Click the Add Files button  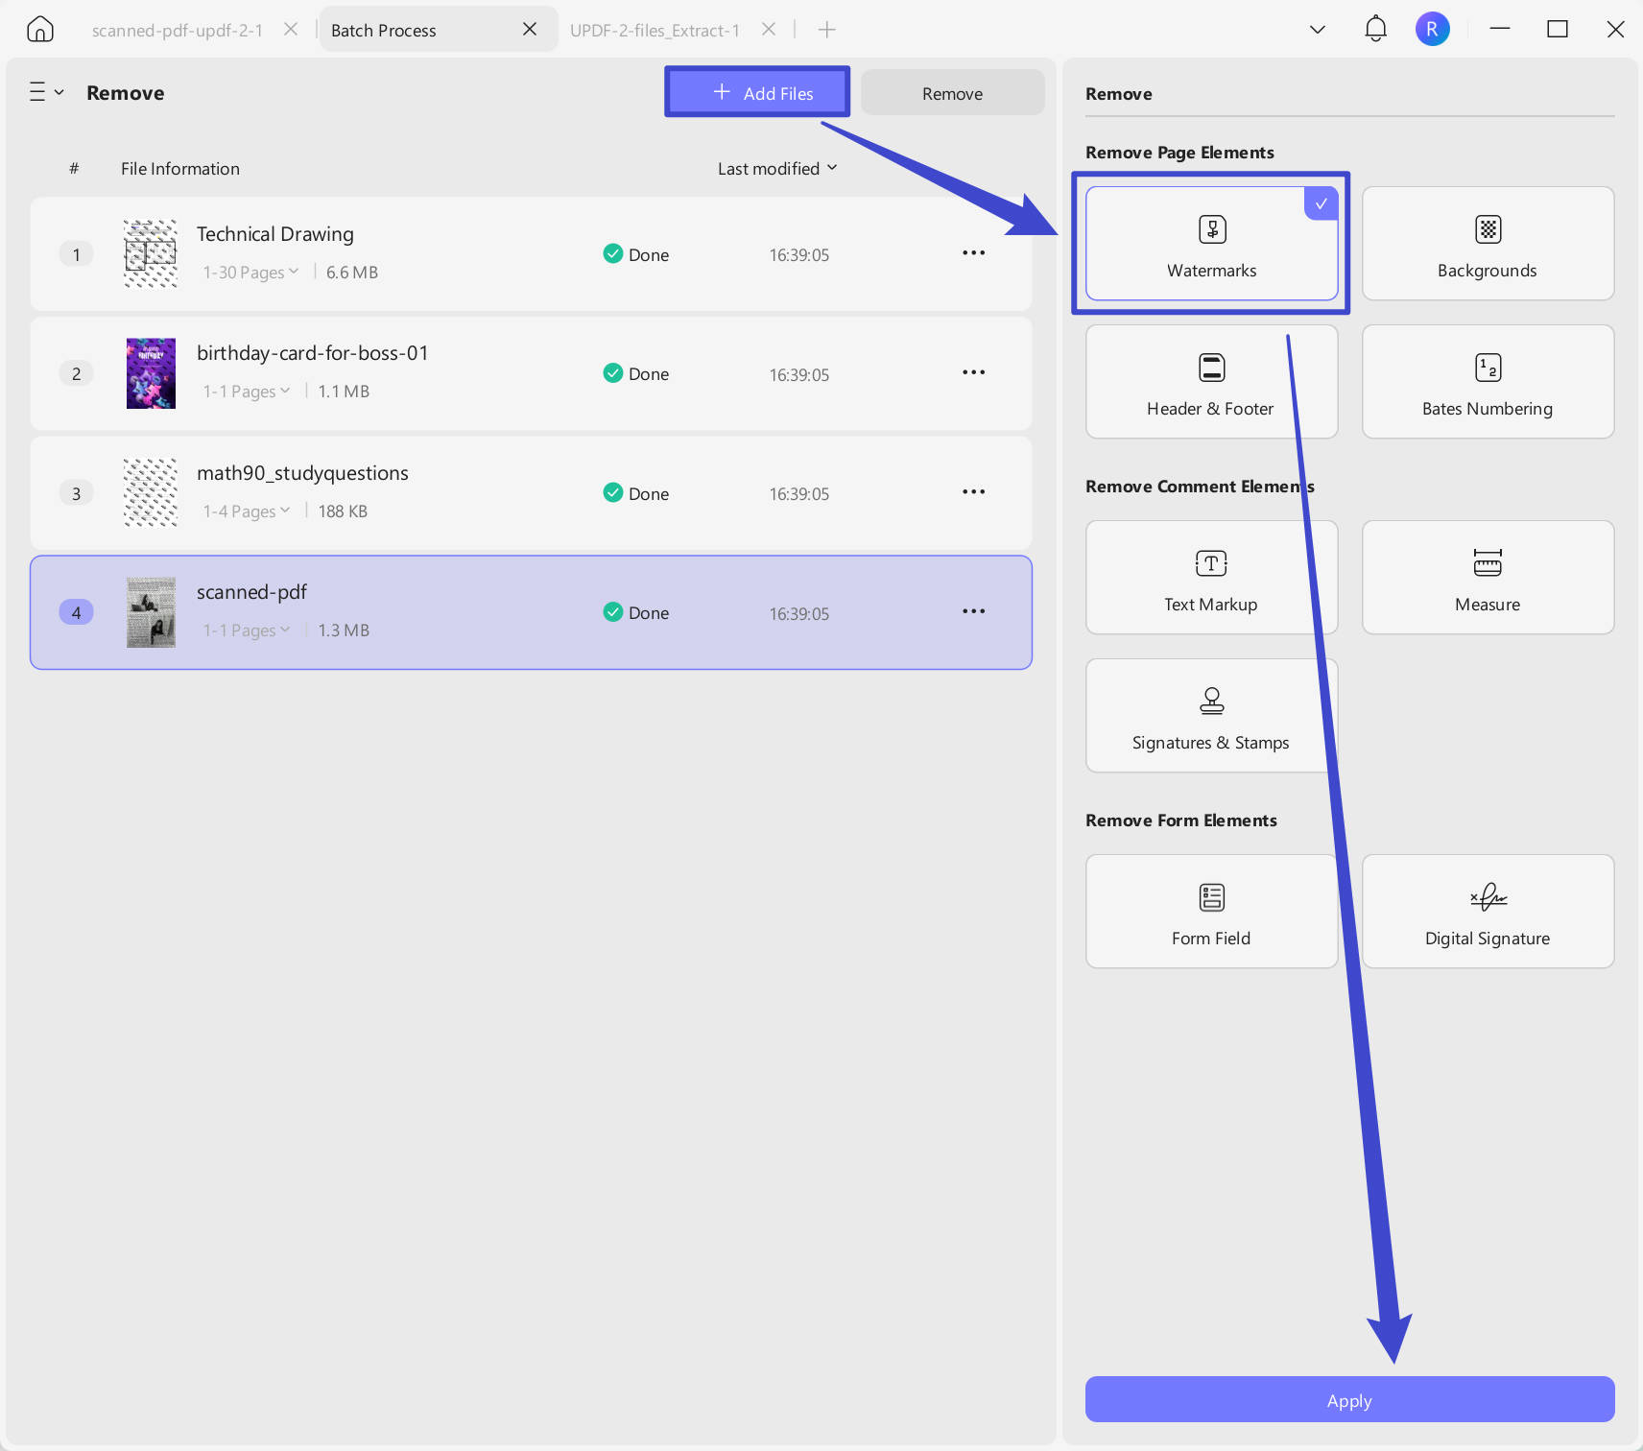click(757, 93)
